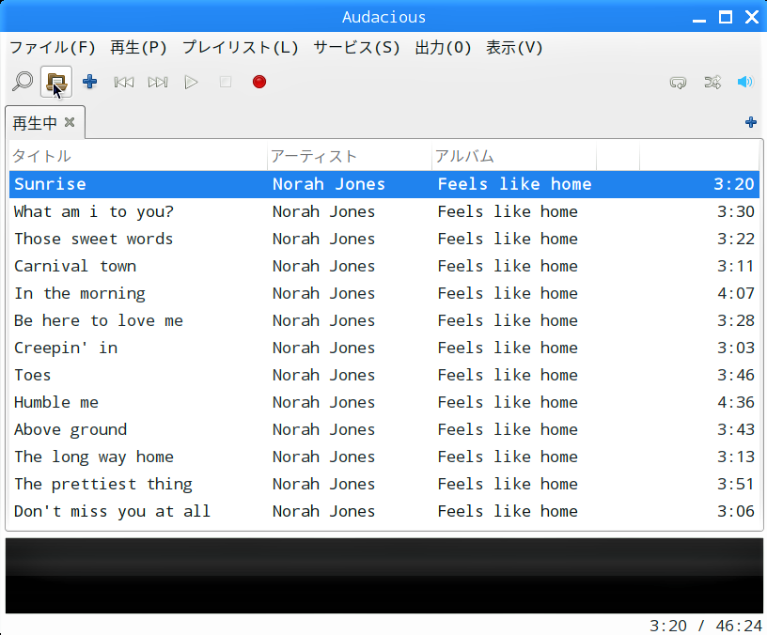Sort by the アーティスト column header
This screenshot has width=767, height=635.
350,156
